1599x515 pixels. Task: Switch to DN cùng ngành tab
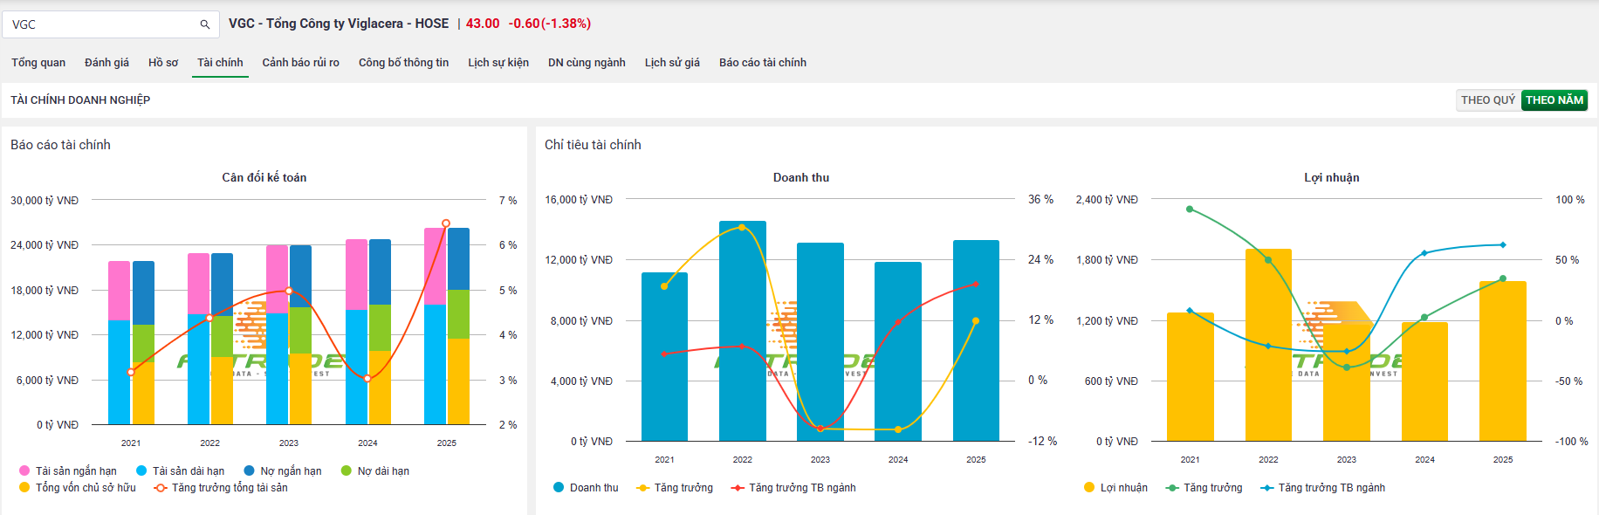click(587, 63)
